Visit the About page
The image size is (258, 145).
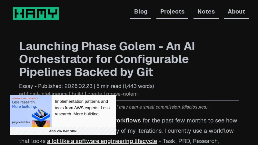(x=236, y=12)
